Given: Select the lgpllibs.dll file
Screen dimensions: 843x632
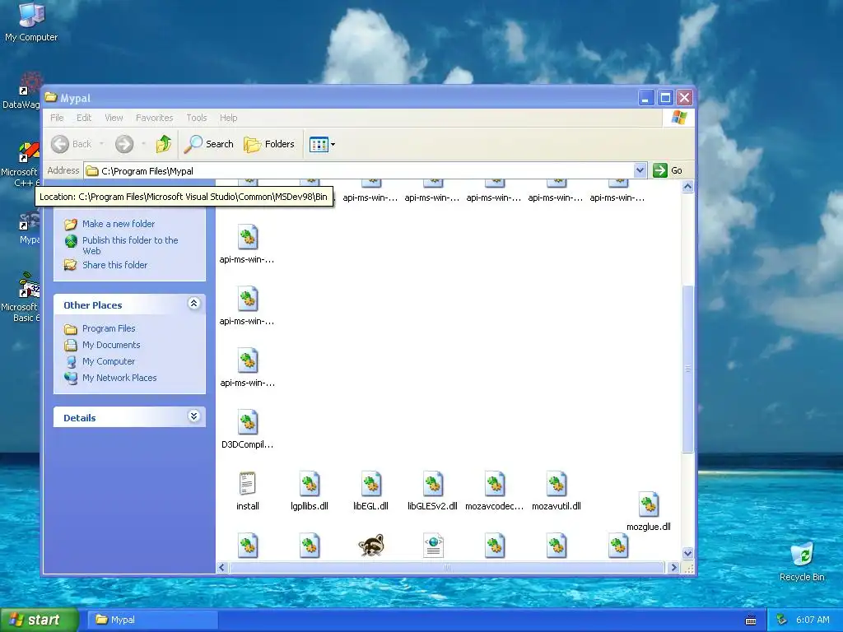Looking at the screenshot, I should point(310,491).
